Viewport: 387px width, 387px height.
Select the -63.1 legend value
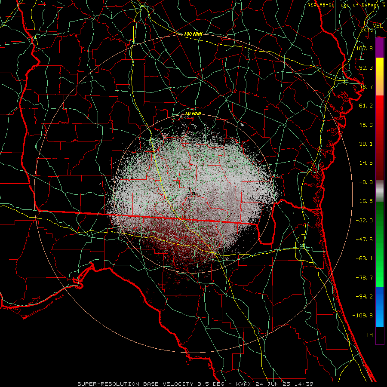pos(364,258)
